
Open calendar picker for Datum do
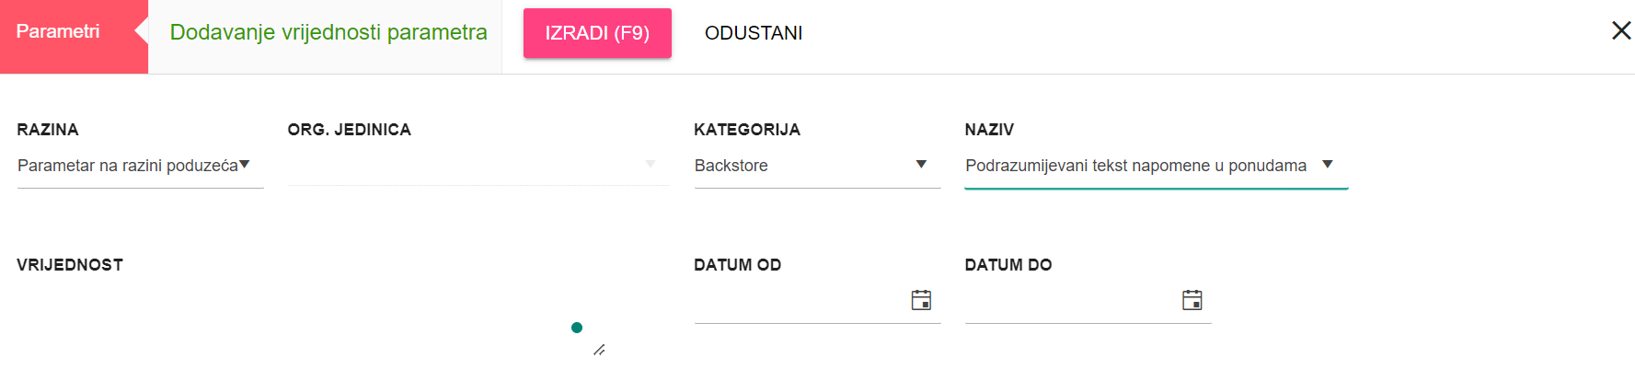1192,300
